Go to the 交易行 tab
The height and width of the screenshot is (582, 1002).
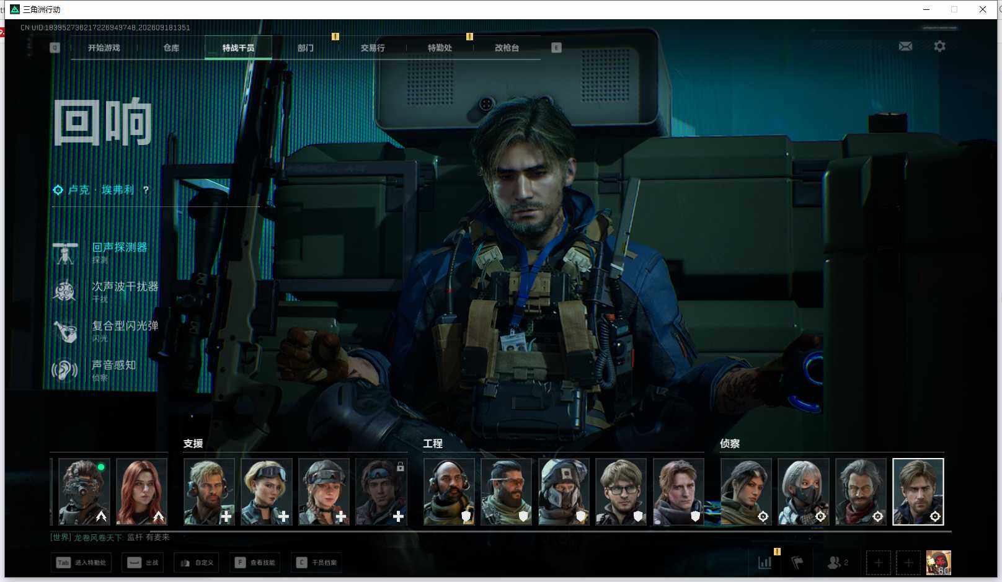pyautogui.click(x=373, y=48)
